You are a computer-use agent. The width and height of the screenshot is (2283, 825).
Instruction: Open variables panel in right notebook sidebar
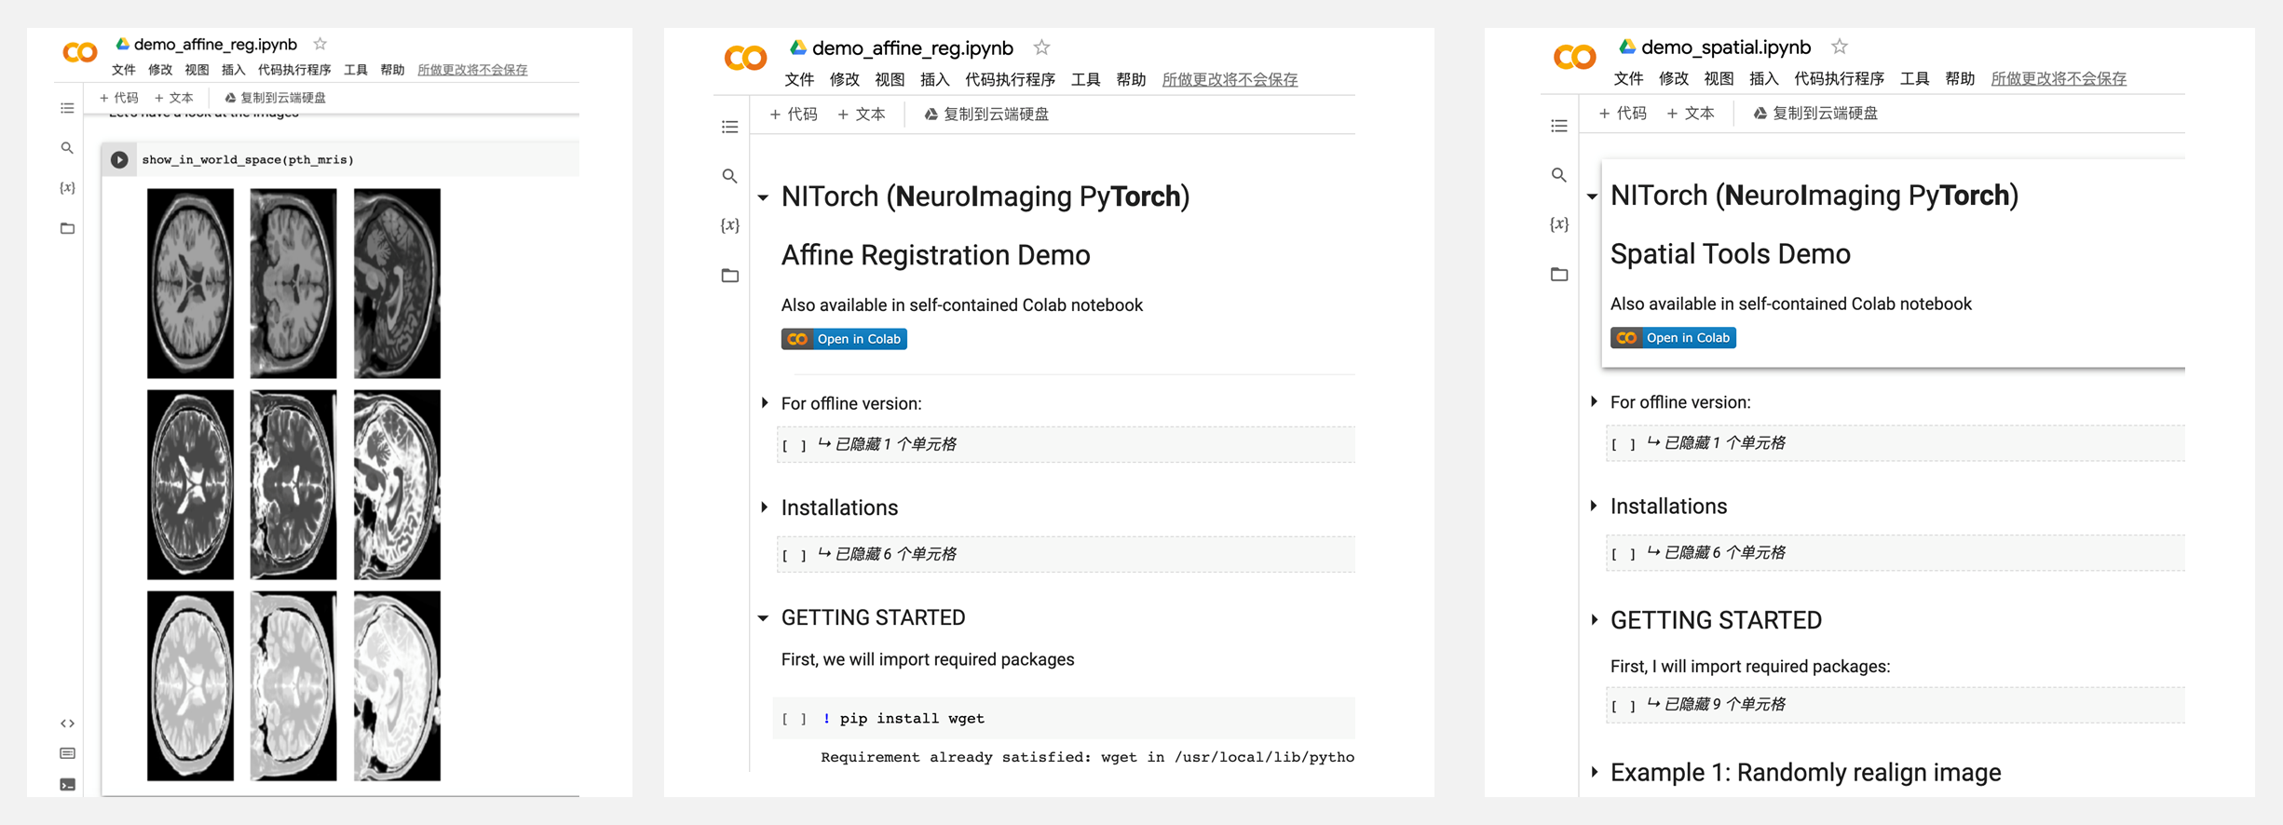click(1558, 224)
